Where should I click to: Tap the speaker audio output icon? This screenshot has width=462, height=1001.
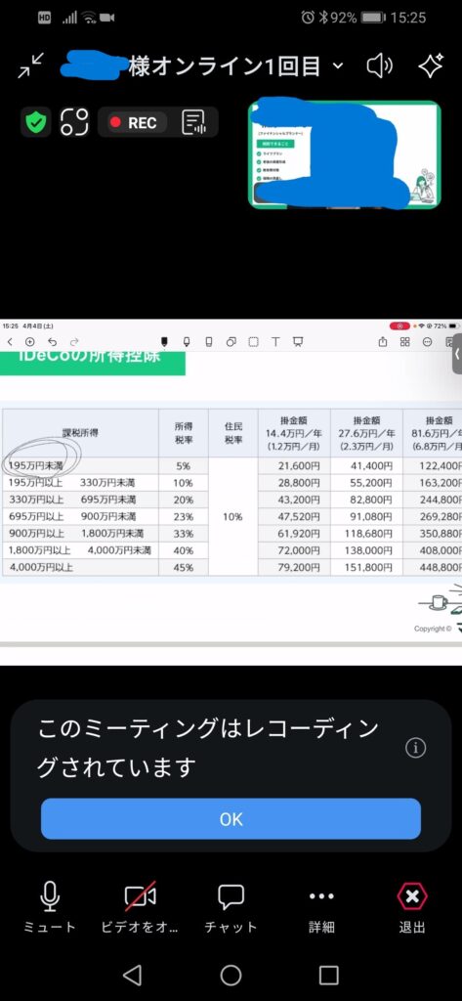coord(380,65)
